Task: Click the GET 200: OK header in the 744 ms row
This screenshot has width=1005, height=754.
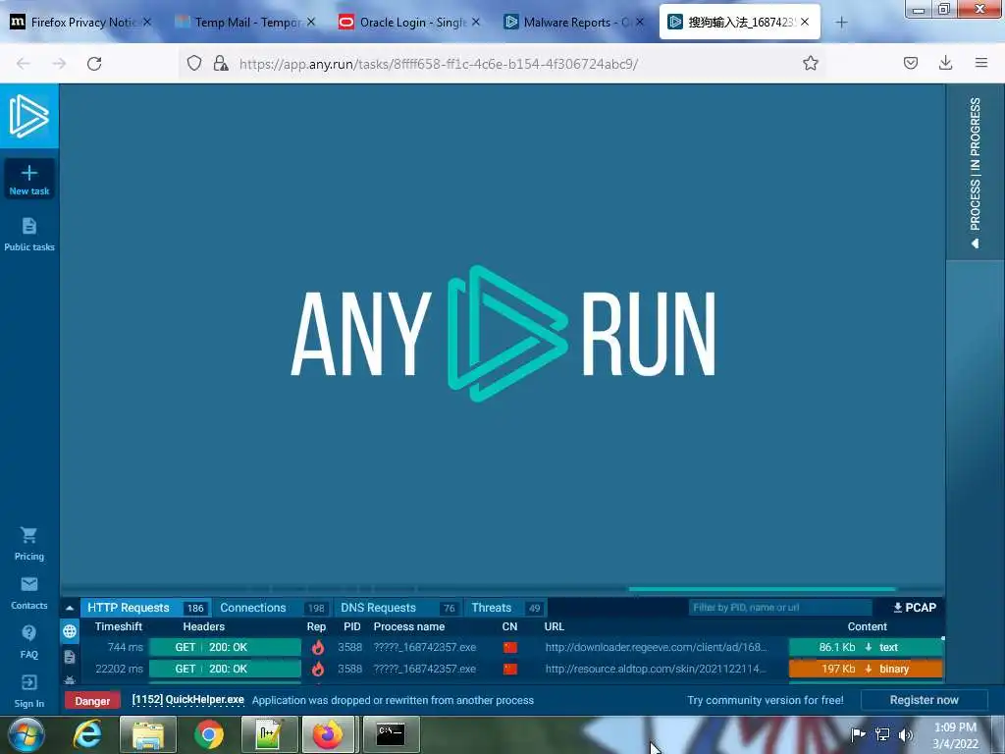Action: coord(225,647)
